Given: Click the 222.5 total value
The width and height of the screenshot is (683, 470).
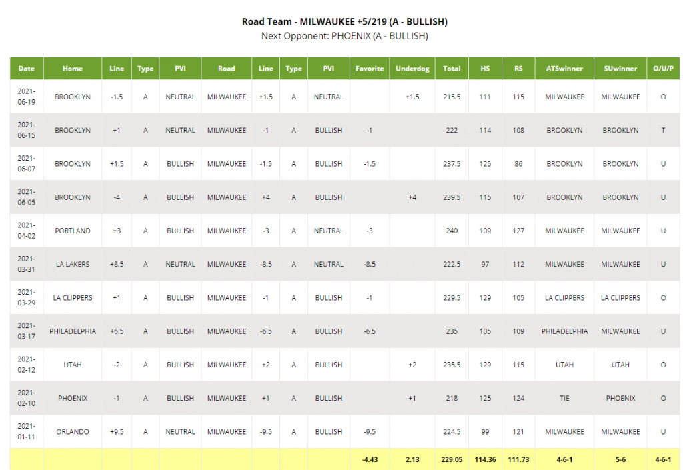Looking at the screenshot, I should pyautogui.click(x=452, y=264).
